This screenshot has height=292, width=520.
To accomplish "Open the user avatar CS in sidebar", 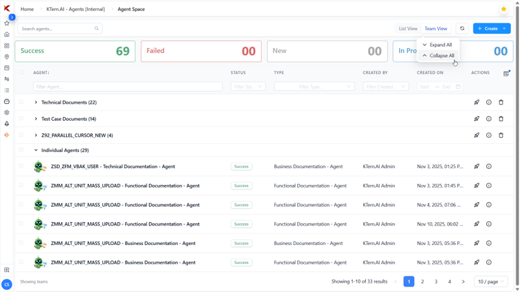I will point(7,284).
